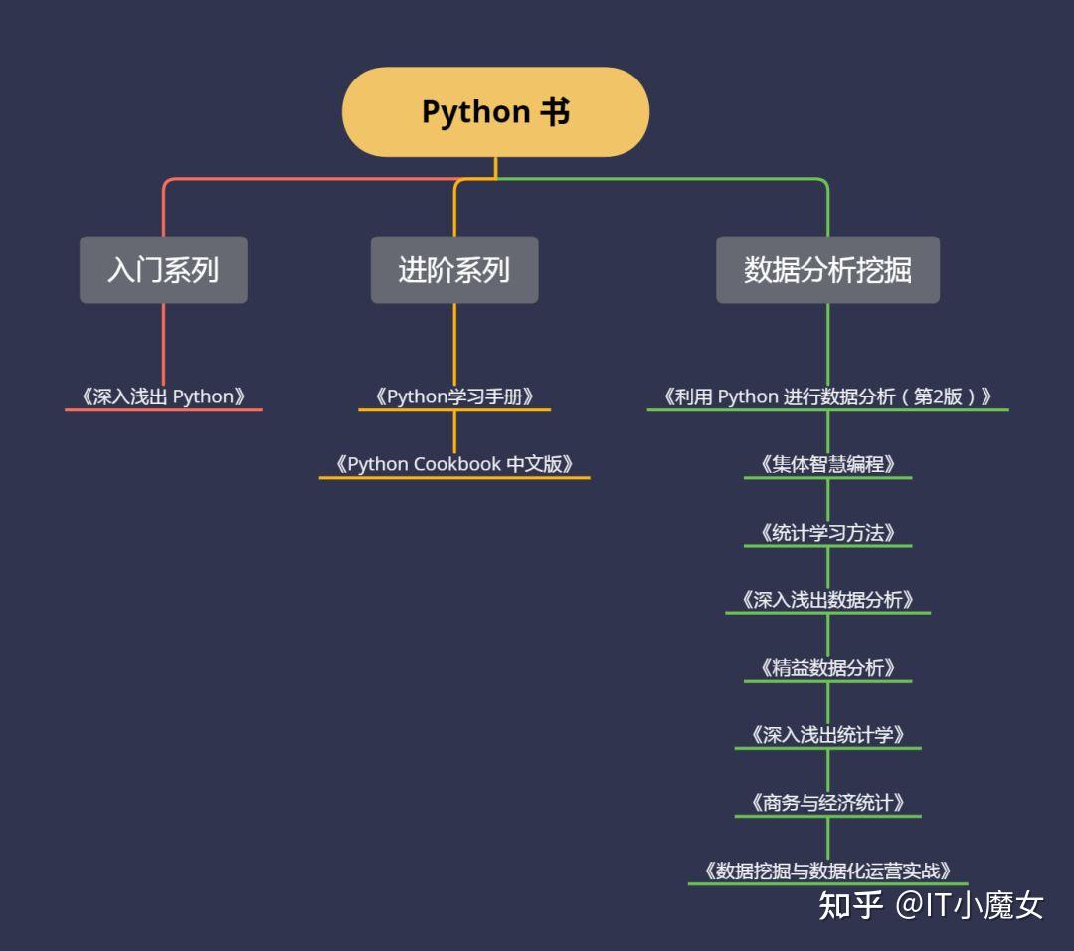Click the "进阶系列" branch node
The width and height of the screenshot is (1074, 951).
click(x=453, y=269)
